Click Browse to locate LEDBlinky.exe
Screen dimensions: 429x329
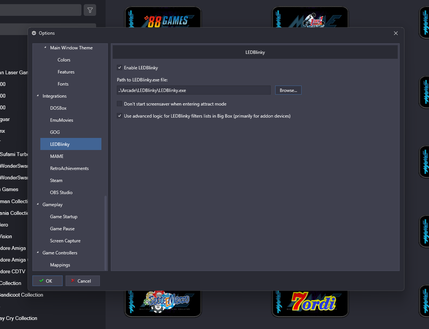(288, 90)
